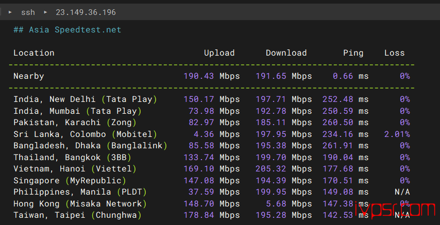Click the Loss column header
This screenshot has width=440, height=225.
[x=394, y=53]
